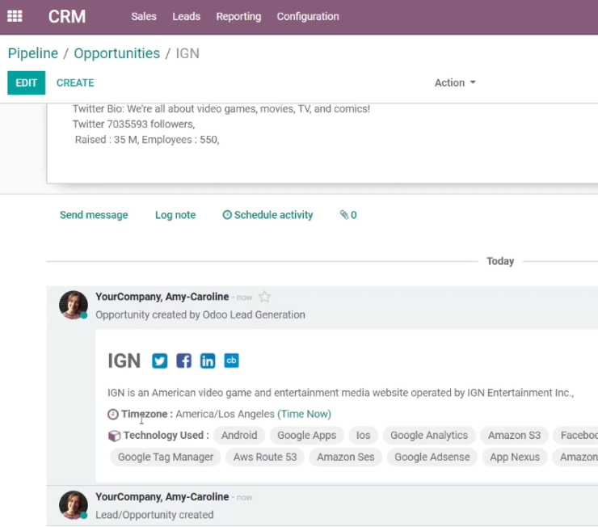Expand the Action dropdown
Screen dimensions: 598x527
pyautogui.click(x=455, y=82)
